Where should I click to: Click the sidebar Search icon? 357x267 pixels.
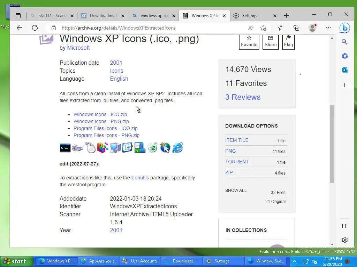tap(344, 42)
